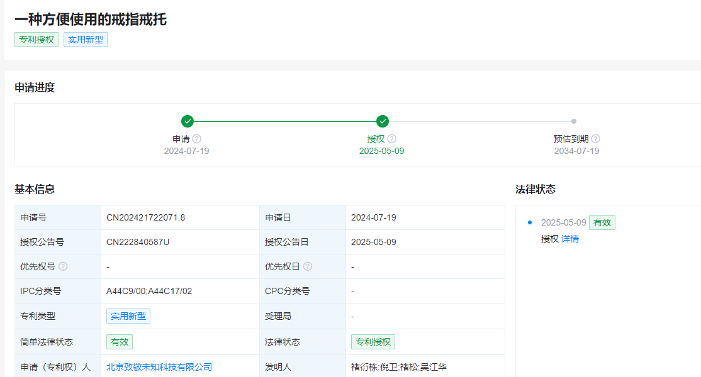The image size is (701, 377).
Task: Click the help icon beside 授权 step
Action: [391, 139]
